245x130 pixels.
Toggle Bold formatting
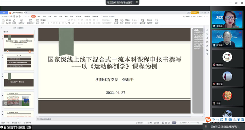pos(49,23)
